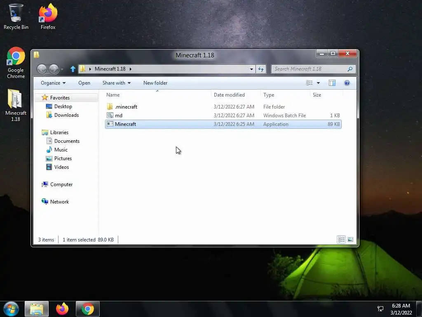Select Libraries in the navigation pane
Viewport: 422px width, 317px height.
tap(59, 132)
